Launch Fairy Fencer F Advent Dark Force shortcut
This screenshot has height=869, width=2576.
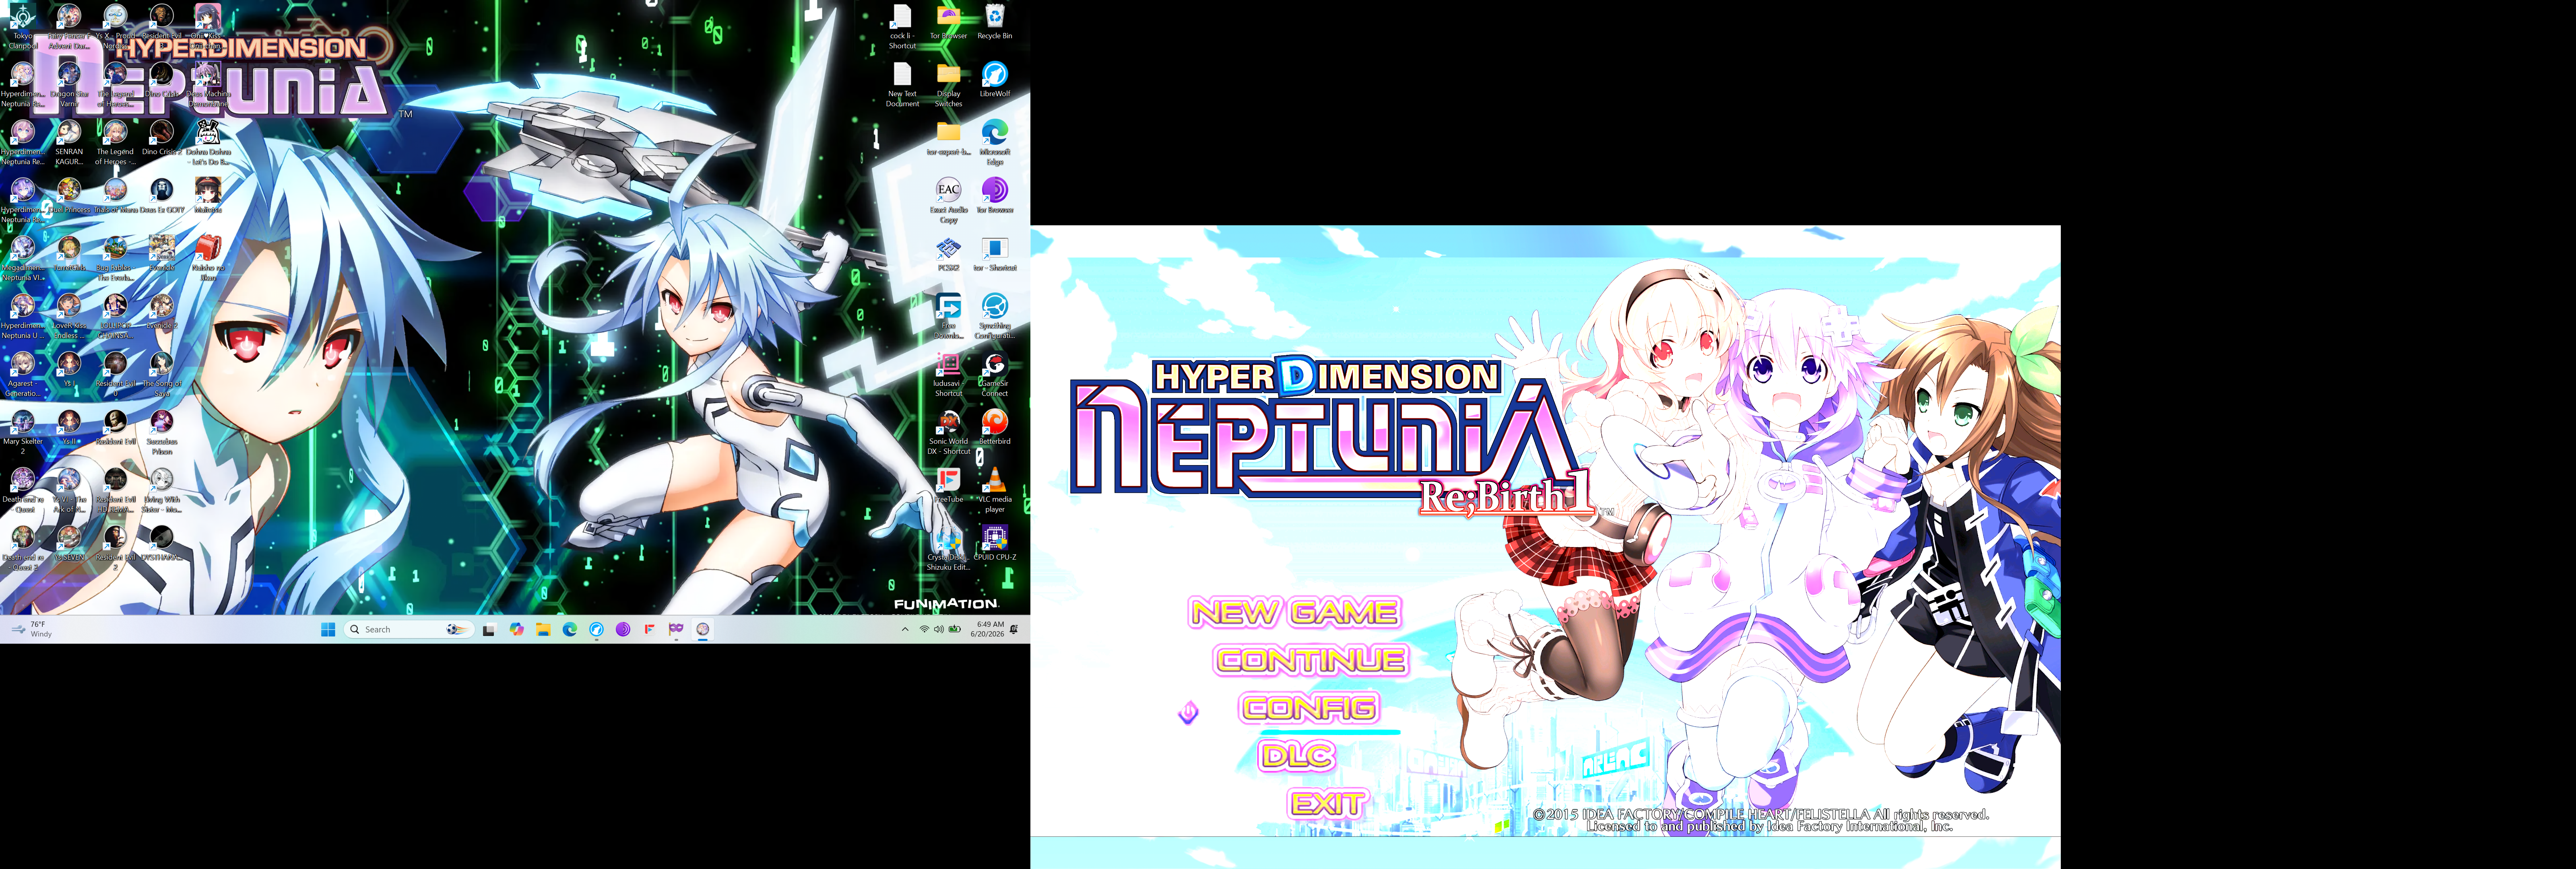pyautogui.click(x=69, y=26)
